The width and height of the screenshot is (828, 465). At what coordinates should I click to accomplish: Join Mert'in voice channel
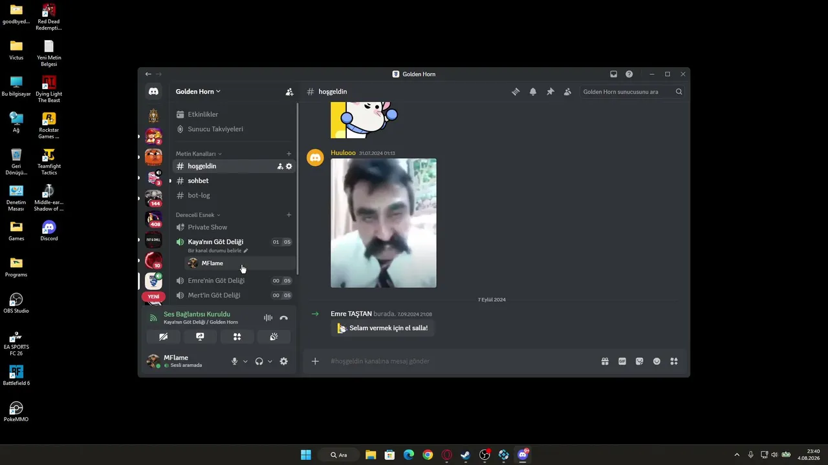[234, 295]
